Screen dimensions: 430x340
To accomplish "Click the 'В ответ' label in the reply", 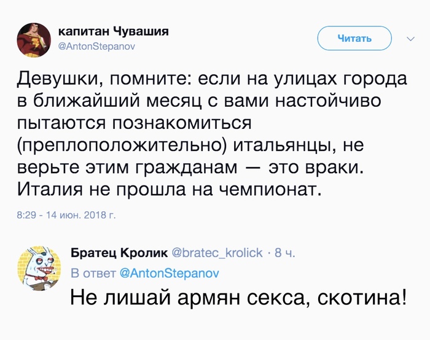I will click(x=92, y=272).
